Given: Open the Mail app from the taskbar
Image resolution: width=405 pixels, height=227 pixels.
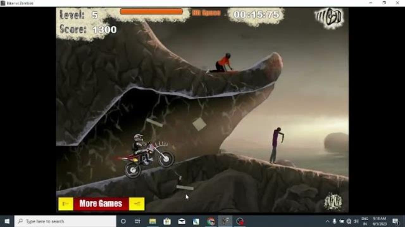Looking at the screenshot, I should (x=182, y=221).
